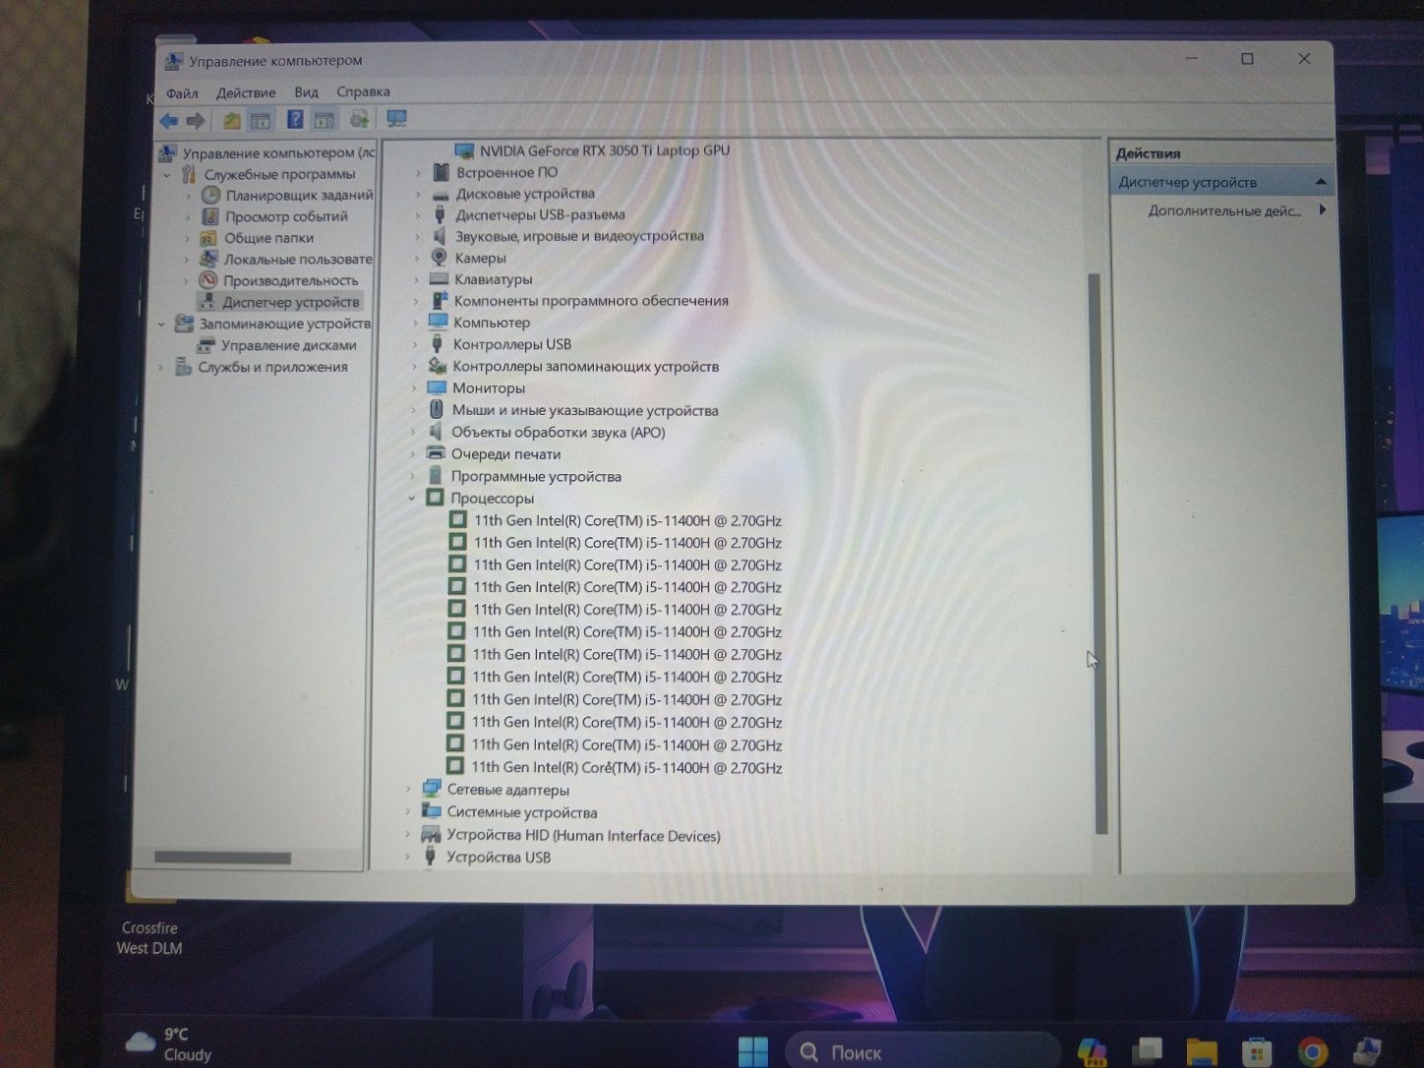Click the Up one level folder icon
The height and width of the screenshot is (1068, 1424).
(x=232, y=121)
